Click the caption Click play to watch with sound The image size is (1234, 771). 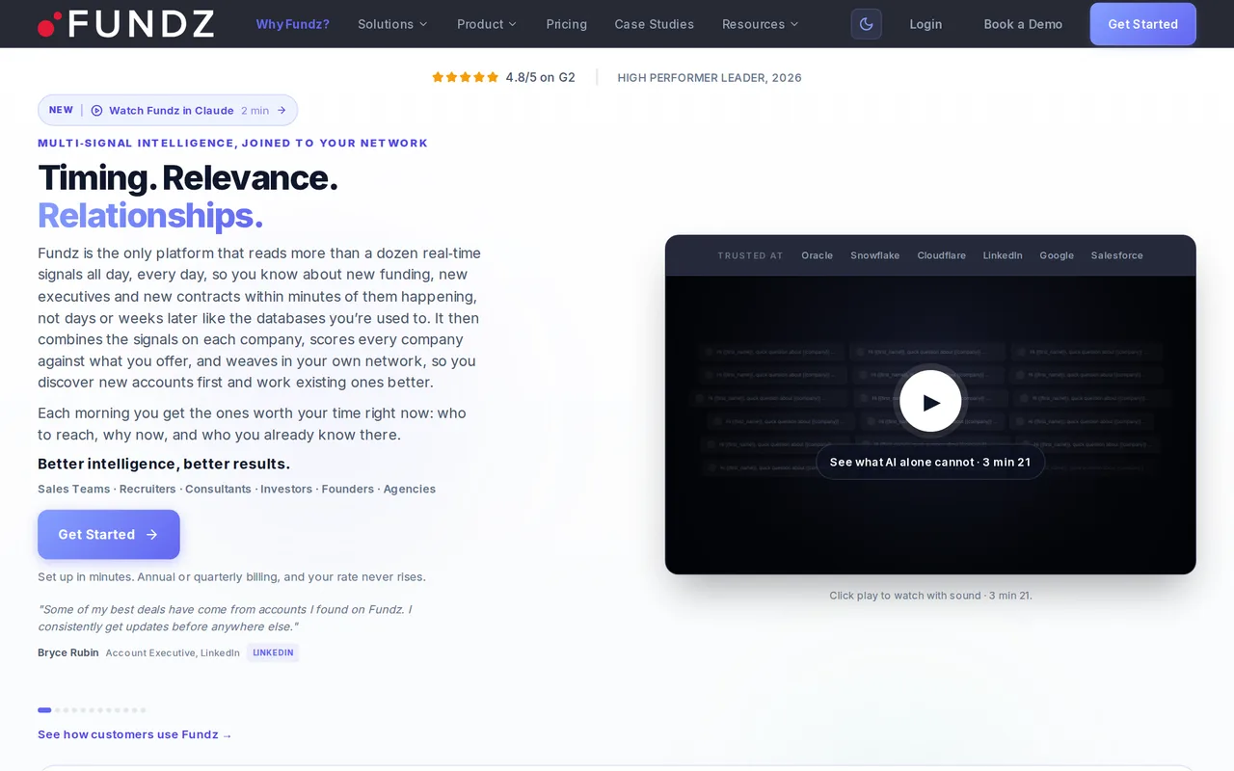[x=930, y=596]
